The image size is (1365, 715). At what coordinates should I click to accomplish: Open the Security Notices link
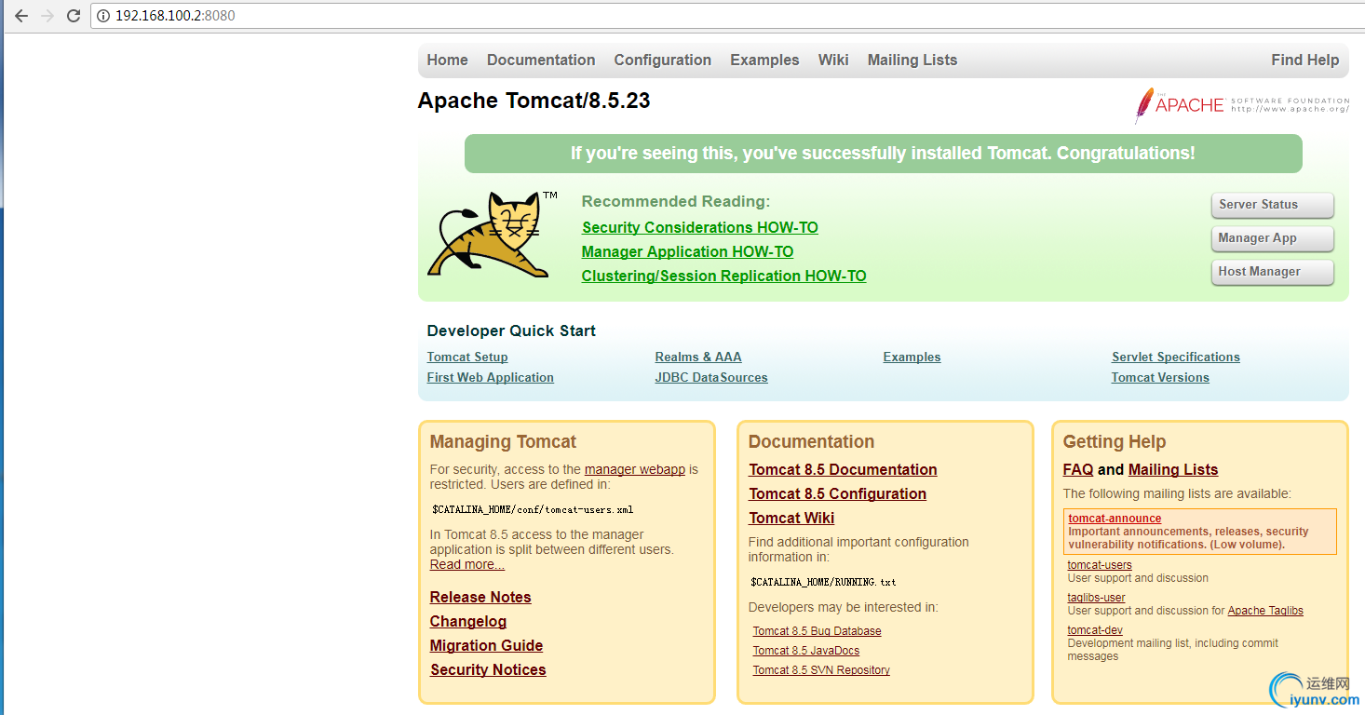pos(488,669)
